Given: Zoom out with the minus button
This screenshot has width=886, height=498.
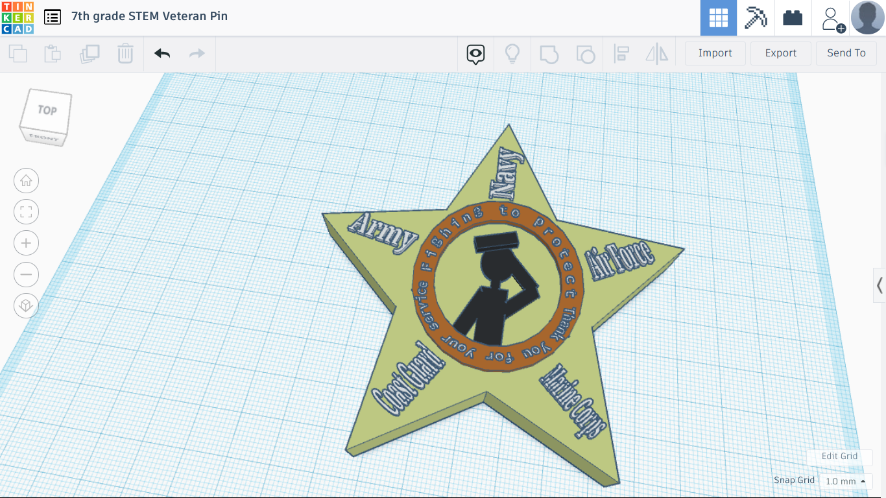Looking at the screenshot, I should 26,274.
